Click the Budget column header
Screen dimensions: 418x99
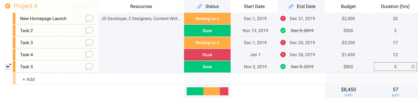coord(348,7)
